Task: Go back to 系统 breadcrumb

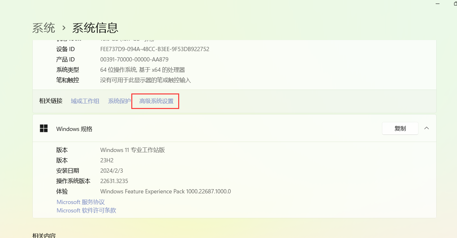Action: (44, 28)
